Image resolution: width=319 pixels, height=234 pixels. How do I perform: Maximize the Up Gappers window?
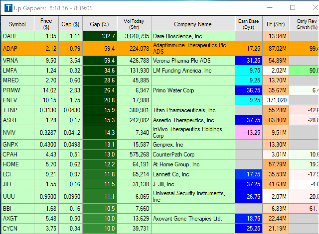pyautogui.click(x=292, y=7)
